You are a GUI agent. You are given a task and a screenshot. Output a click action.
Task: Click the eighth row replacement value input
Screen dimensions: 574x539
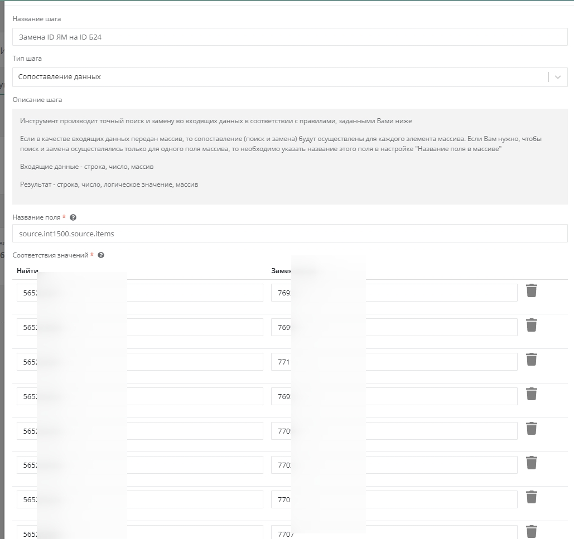point(394,533)
